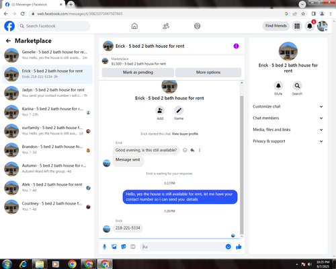This screenshot has width=336, height=269.
Task: Open Chrome tab search dropdown
Action: (x=302, y=4)
